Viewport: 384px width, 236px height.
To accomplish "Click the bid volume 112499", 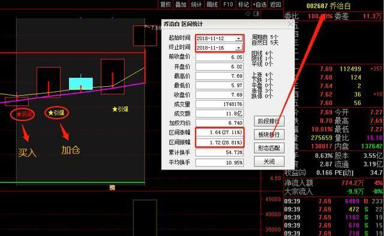I will tap(350, 69).
